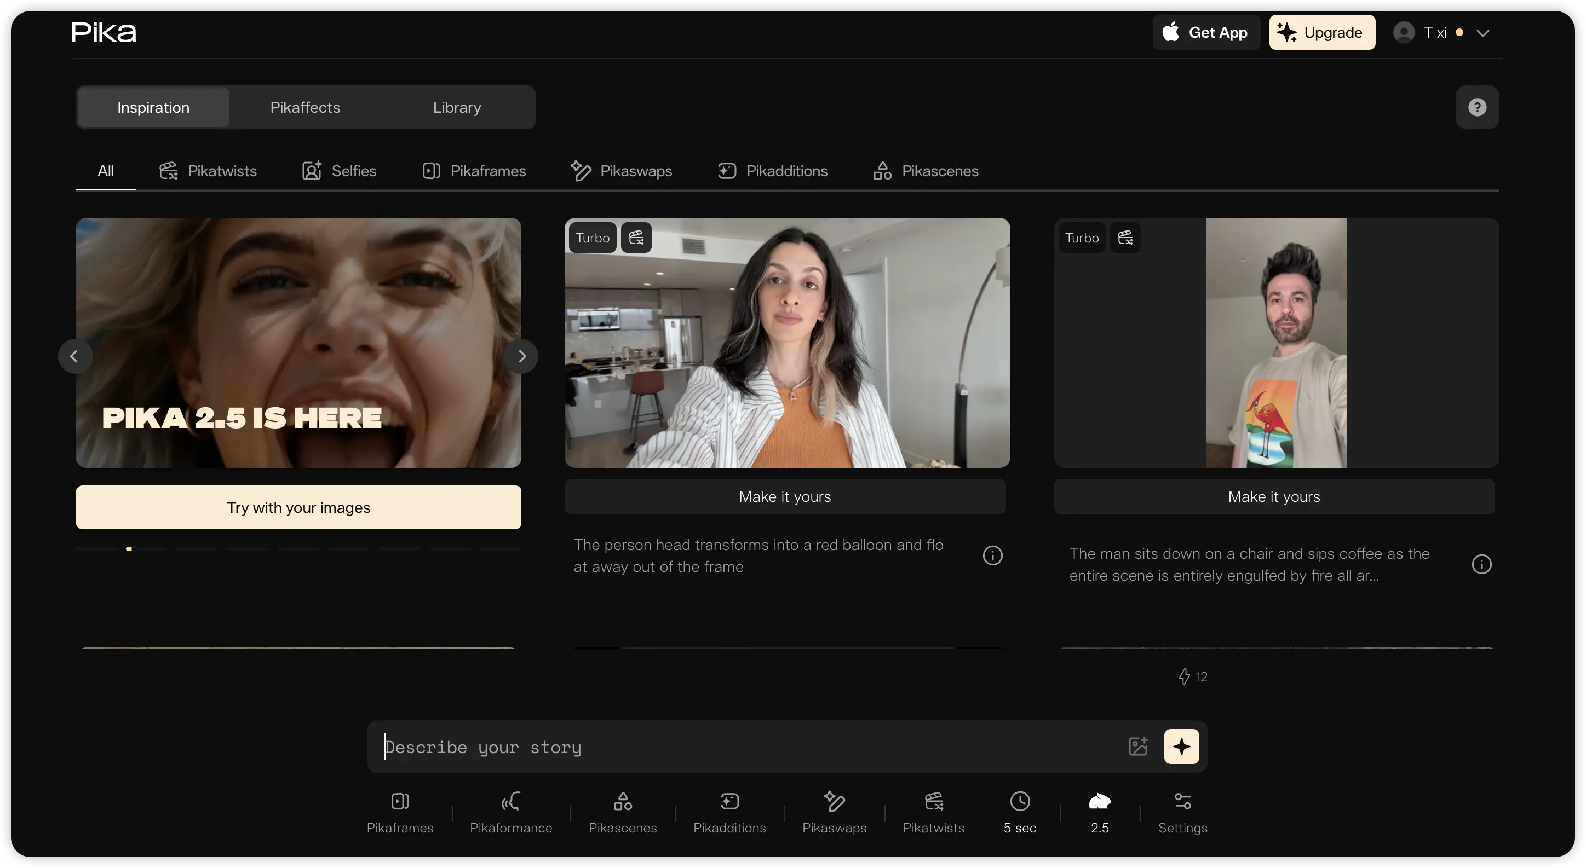The image size is (1586, 868).
Task: Open Pikadditions from the bottom toolbar
Action: tap(729, 813)
